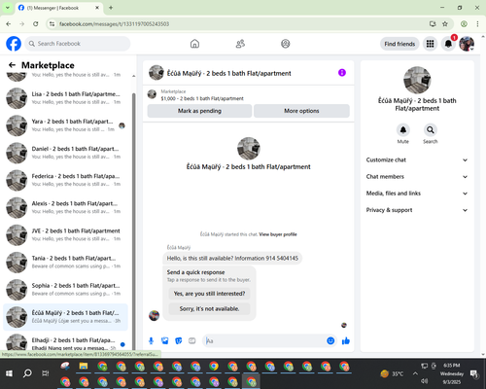The width and height of the screenshot is (486, 389).
Task: Open the Groups/profile circle icon in top navigation
Action: pyautogui.click(x=286, y=44)
